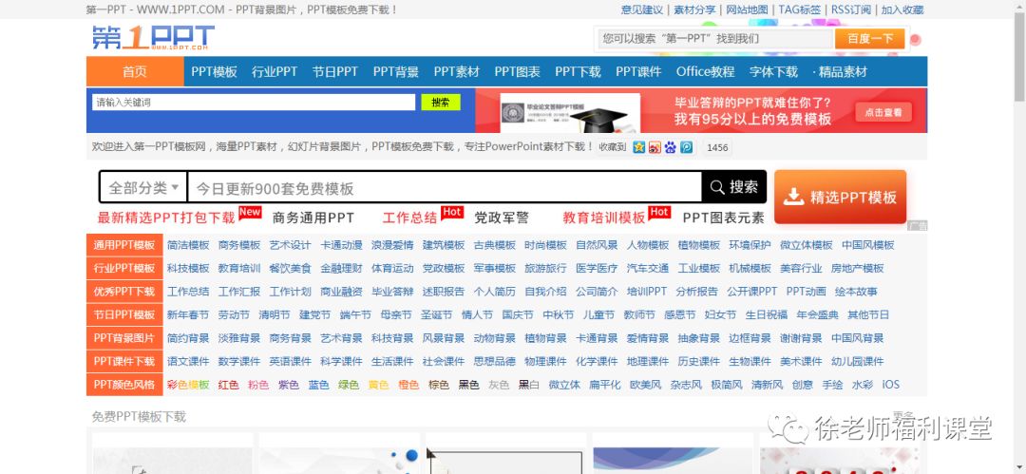The width and height of the screenshot is (1026, 474).
Task: Click graduation PPT banner thumbnail
Action: coord(570,113)
